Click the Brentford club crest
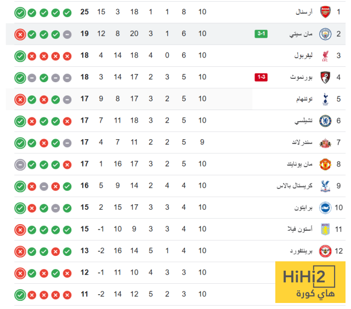 (325, 251)
